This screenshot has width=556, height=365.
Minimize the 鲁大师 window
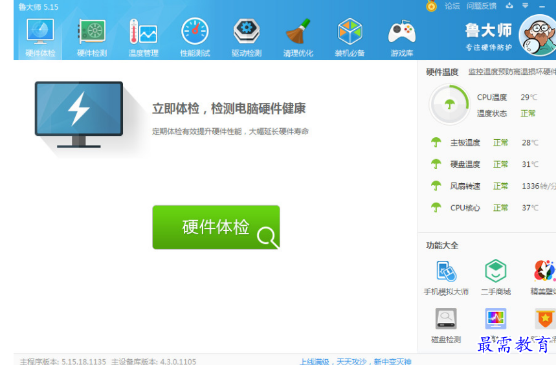pos(542,6)
